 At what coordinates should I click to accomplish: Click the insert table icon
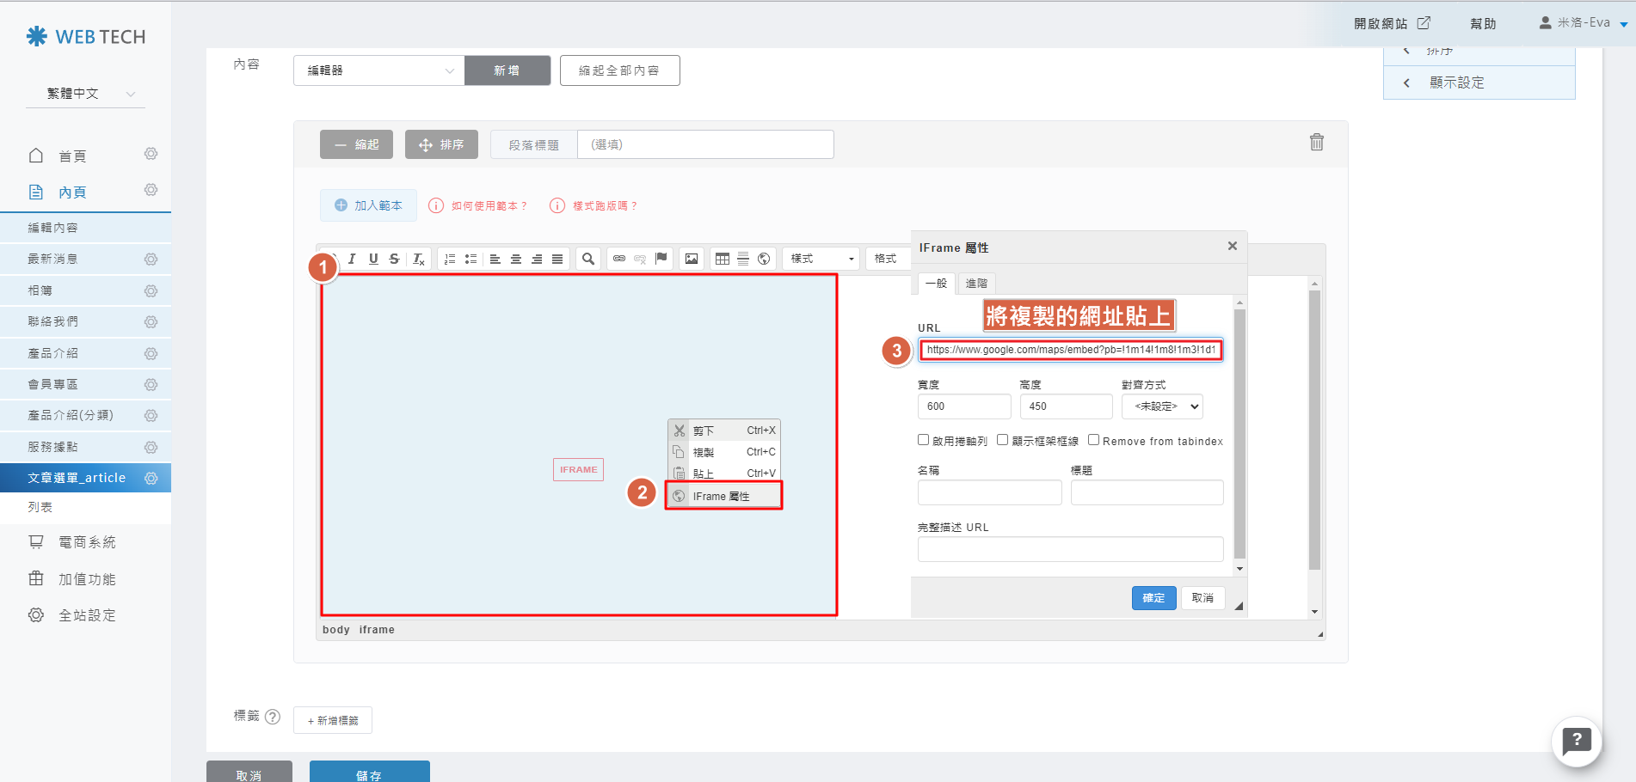click(723, 259)
